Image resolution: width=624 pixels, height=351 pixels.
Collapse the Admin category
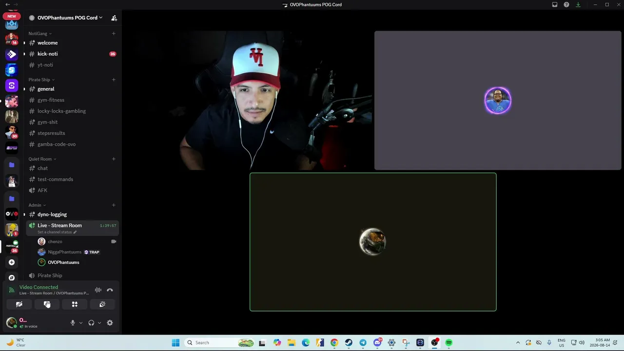pos(37,205)
